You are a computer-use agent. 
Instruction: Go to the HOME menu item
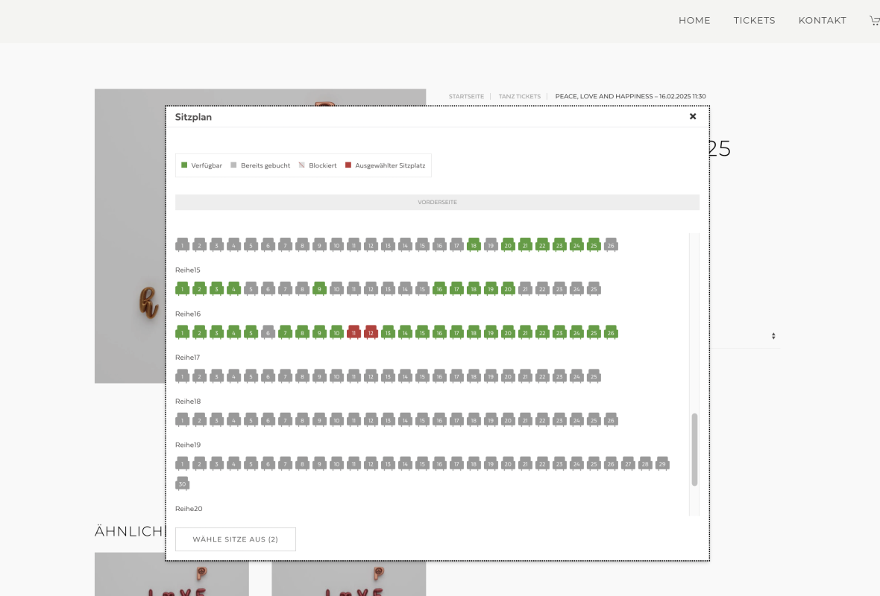tap(694, 21)
